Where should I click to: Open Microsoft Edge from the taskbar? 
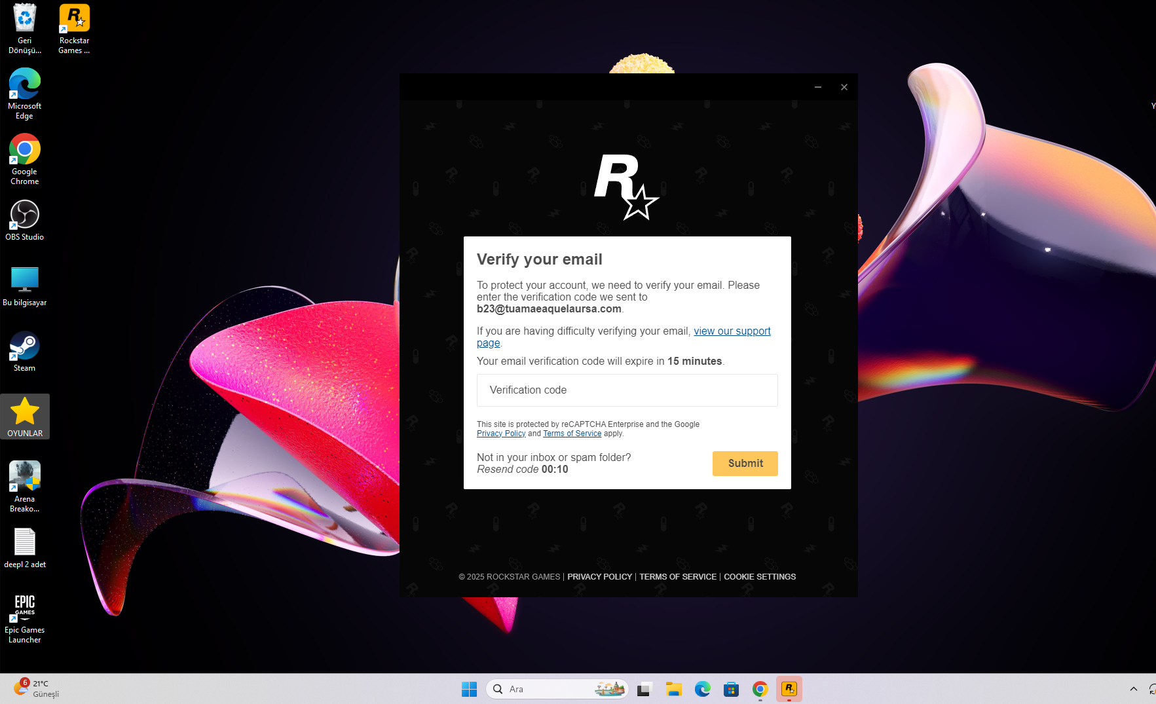tap(703, 689)
